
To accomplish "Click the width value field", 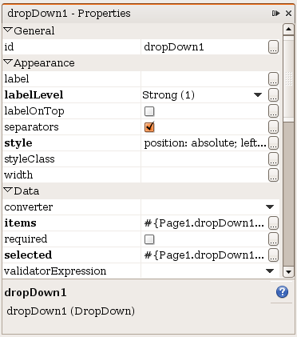I will click(x=204, y=175).
